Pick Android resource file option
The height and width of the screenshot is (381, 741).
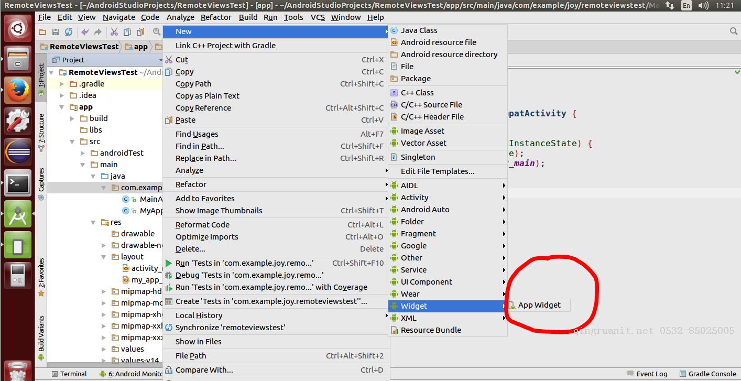(x=448, y=42)
